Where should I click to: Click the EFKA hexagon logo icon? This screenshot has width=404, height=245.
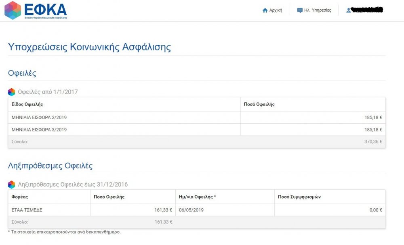13,10
